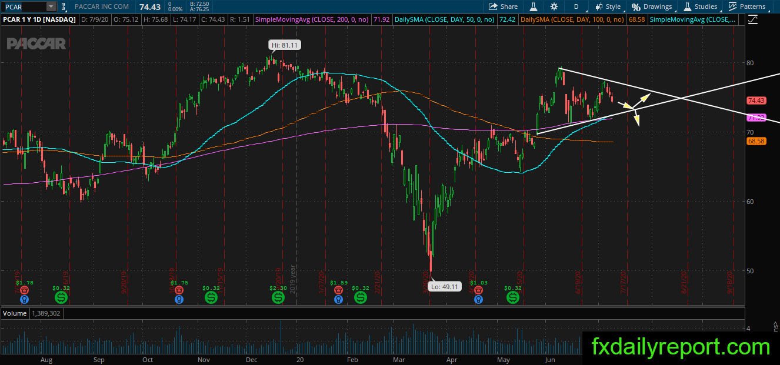Click the $1.03 earnings phone icon
Image resolution: width=780 pixels, height=365 pixels.
click(479, 290)
